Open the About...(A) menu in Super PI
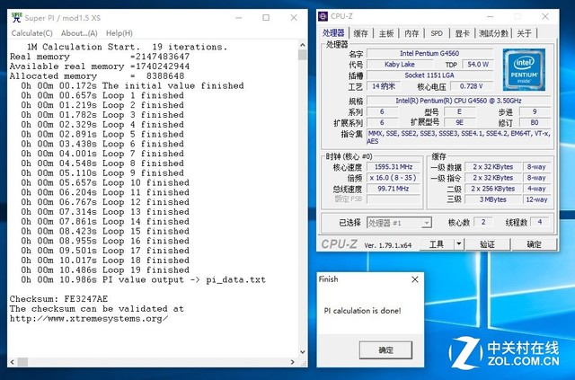The height and width of the screenshot is (380, 575). click(x=79, y=33)
